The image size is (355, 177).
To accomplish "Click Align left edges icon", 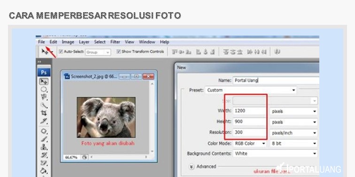I will [199, 52].
